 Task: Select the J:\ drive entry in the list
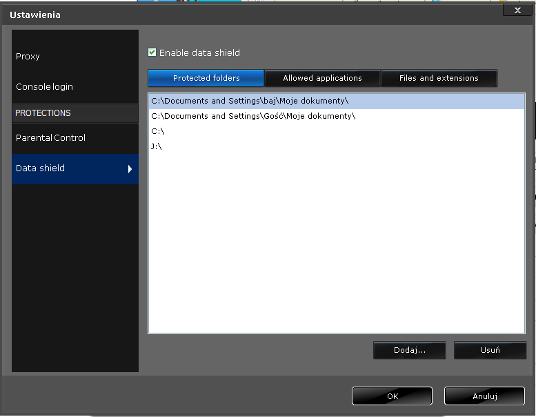(157, 146)
